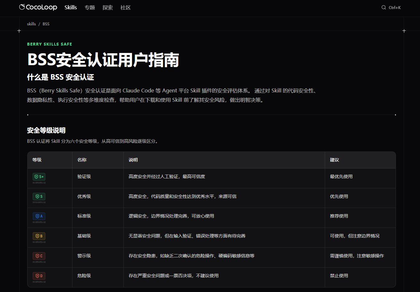Screen dimensions: 420x292
Task: Click the 等级 column header
Action: tap(37, 159)
